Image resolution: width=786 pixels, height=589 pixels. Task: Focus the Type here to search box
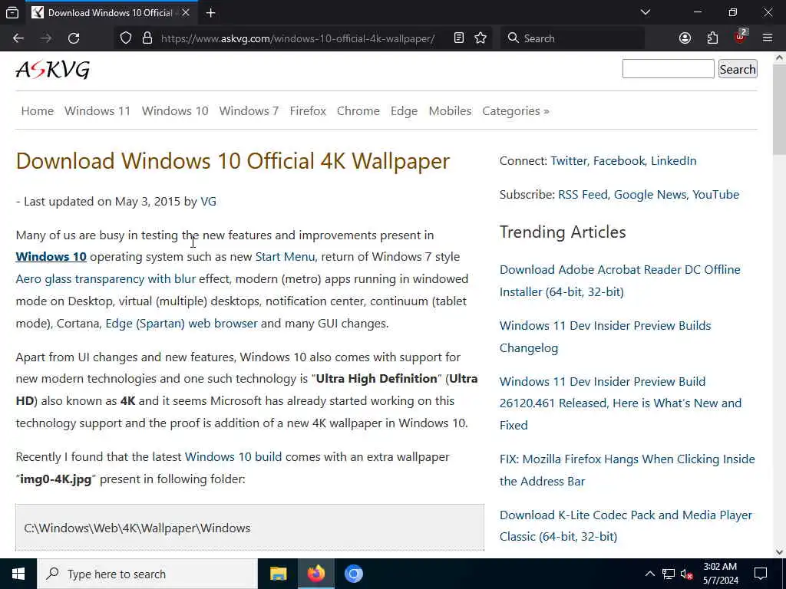pos(147,574)
